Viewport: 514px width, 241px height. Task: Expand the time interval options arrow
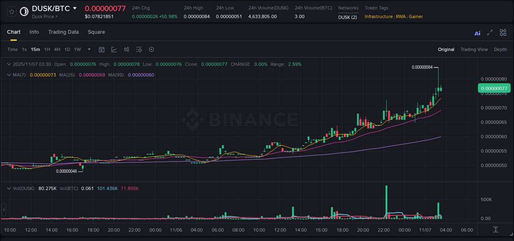click(88, 49)
